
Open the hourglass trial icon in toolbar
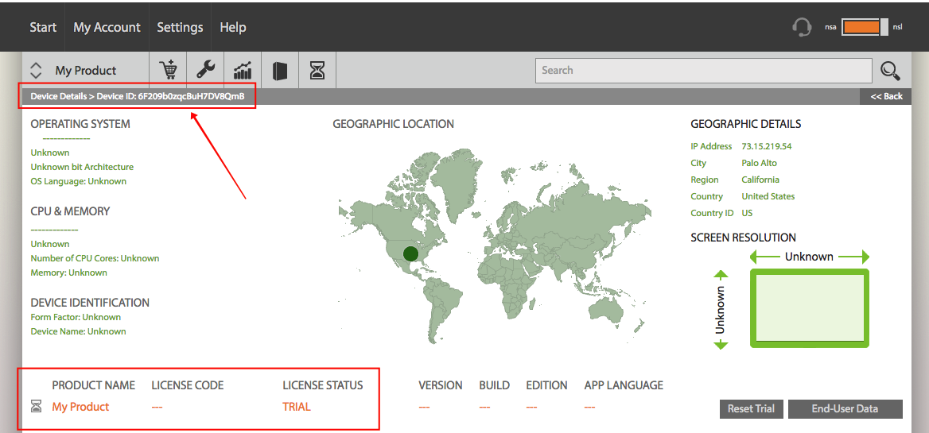tap(317, 71)
